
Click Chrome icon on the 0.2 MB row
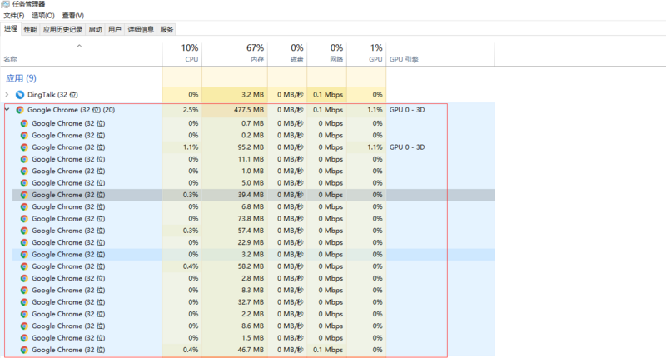pos(24,136)
